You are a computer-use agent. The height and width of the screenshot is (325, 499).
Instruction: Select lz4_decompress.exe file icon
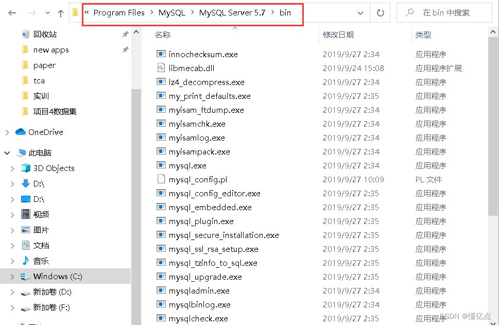[x=161, y=81]
